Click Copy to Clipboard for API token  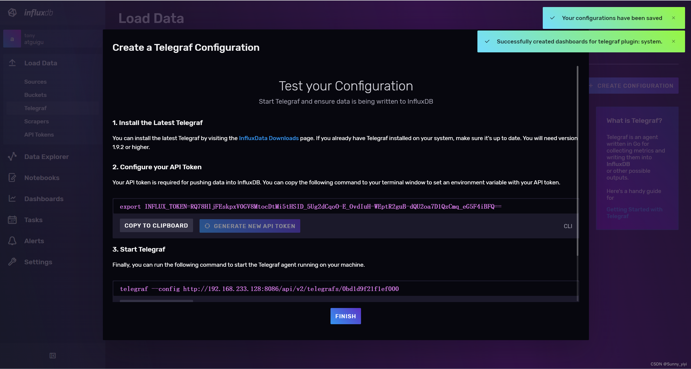pos(156,225)
